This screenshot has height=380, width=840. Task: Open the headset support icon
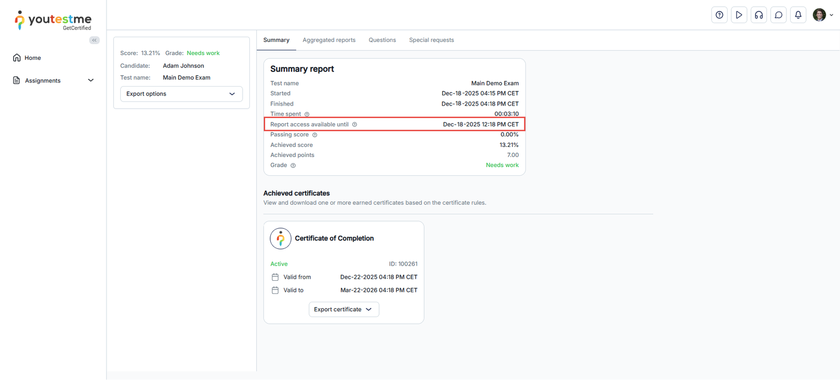click(759, 15)
